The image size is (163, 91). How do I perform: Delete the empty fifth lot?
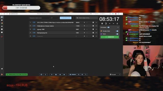[x=93, y=36]
